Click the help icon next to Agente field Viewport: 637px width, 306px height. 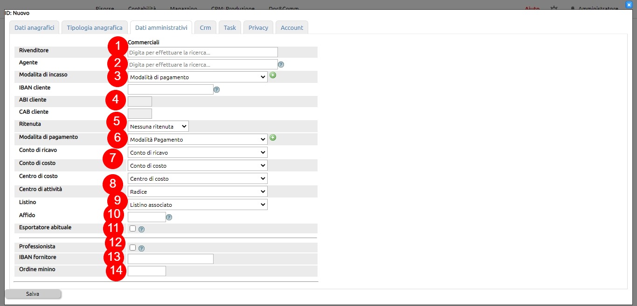[281, 65]
